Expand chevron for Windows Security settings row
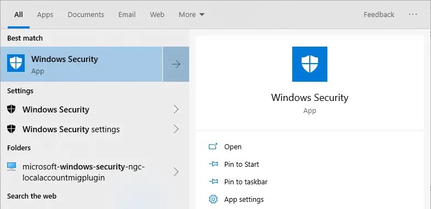This screenshot has width=431, height=209. click(176, 129)
